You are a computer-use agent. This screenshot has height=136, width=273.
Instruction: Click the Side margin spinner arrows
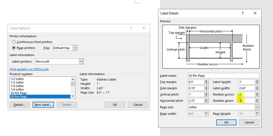click(206, 88)
